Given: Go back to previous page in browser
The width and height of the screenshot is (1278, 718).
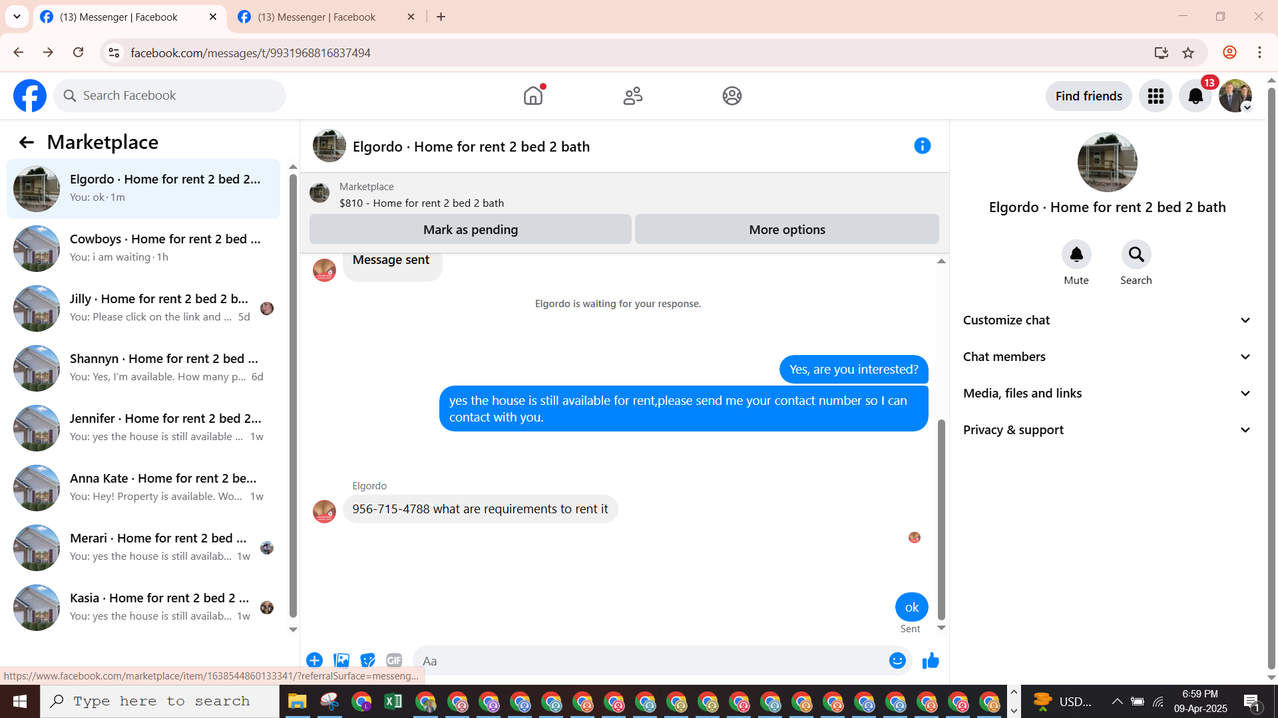Looking at the screenshot, I should 19,53.
